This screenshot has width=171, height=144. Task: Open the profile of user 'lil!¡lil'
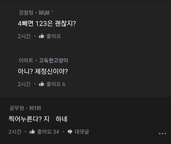[x=44, y=13]
